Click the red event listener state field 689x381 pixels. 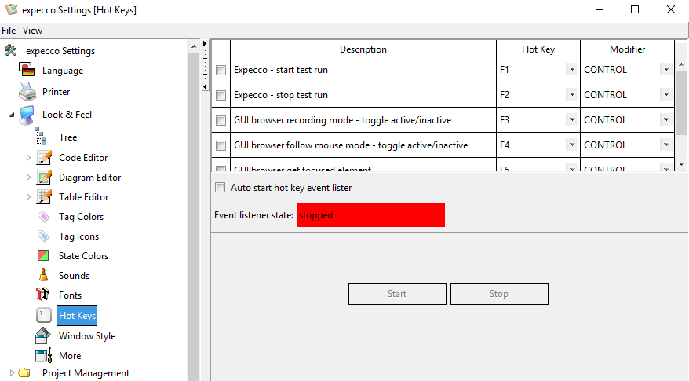click(x=370, y=215)
